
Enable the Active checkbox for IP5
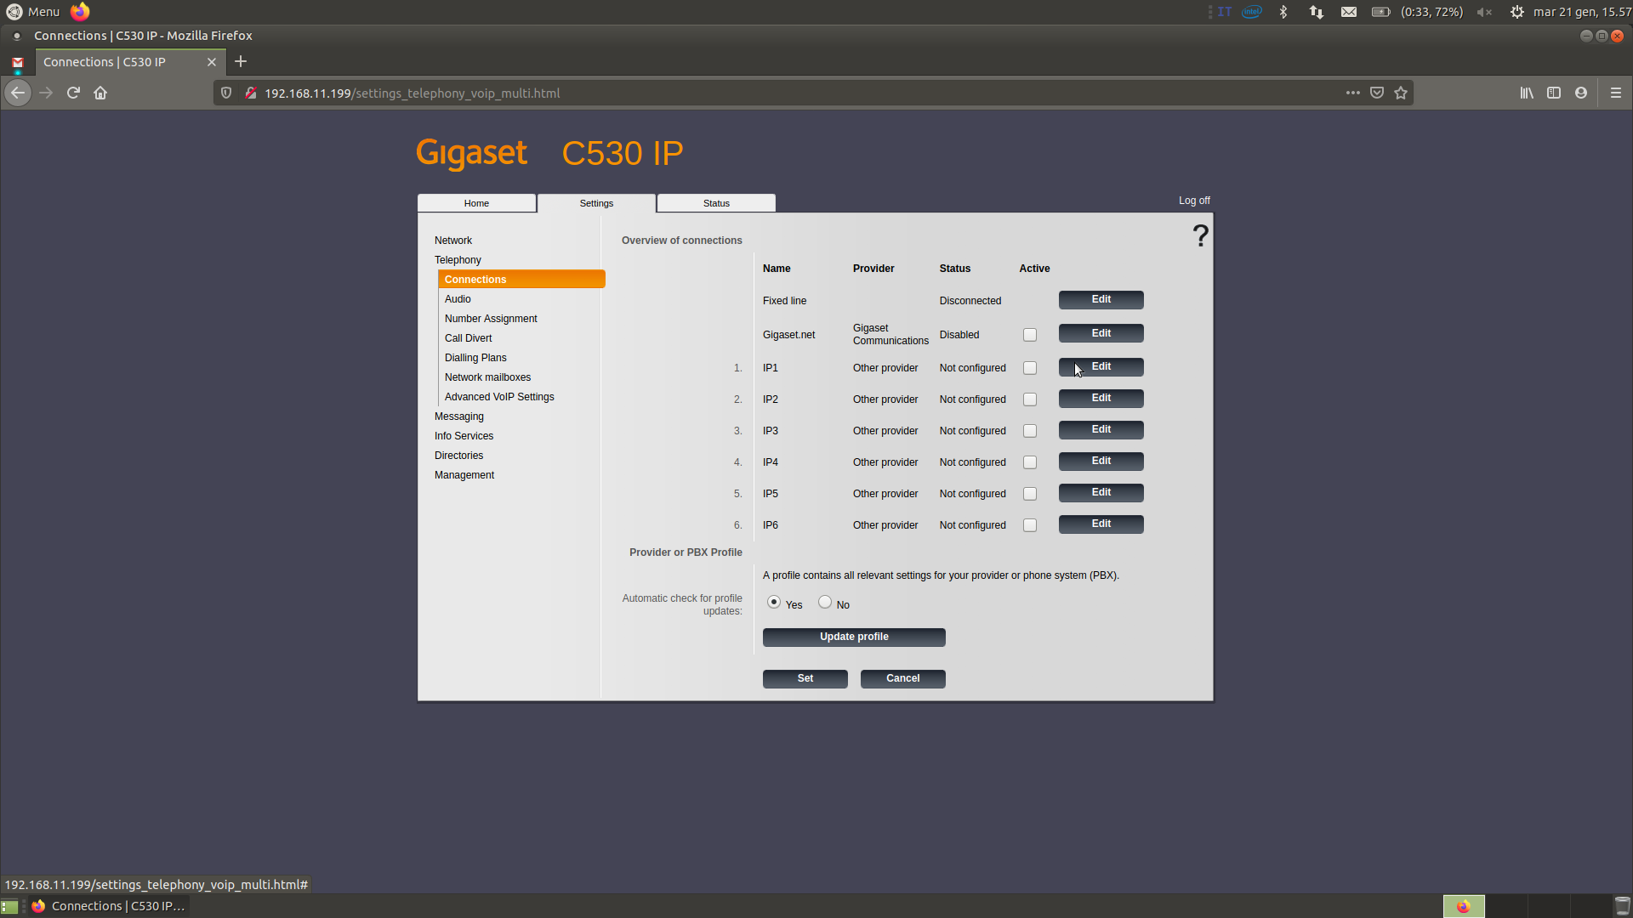click(1030, 494)
